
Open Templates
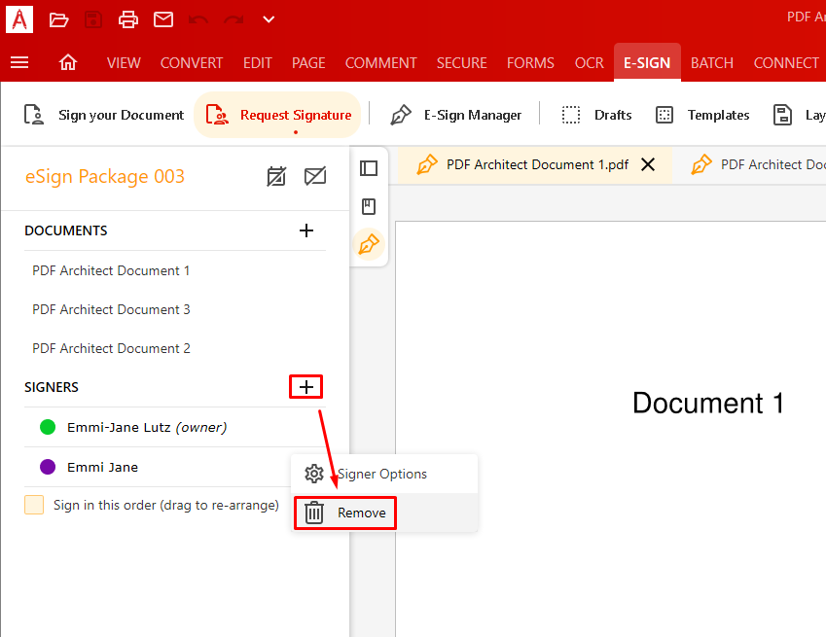click(x=702, y=115)
